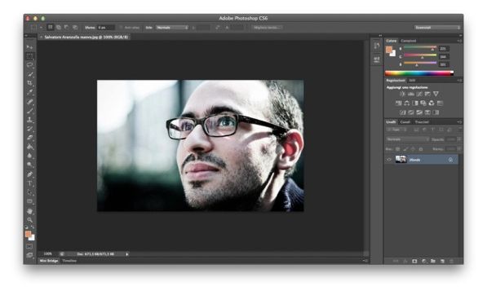Open the Essenziali workspace dropdown
Viewport: 487px width, 295px height.
(437, 28)
